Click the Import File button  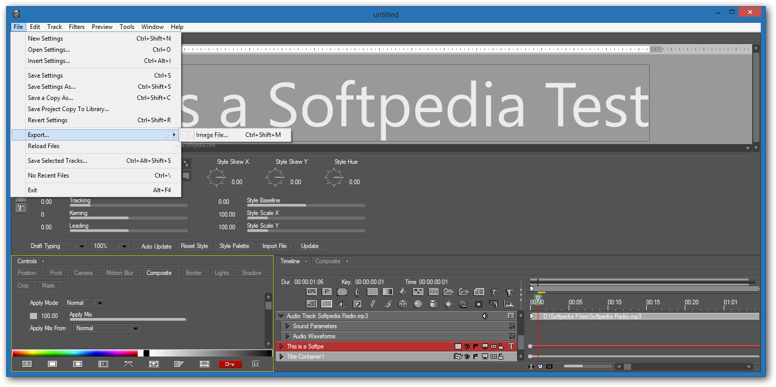274,246
